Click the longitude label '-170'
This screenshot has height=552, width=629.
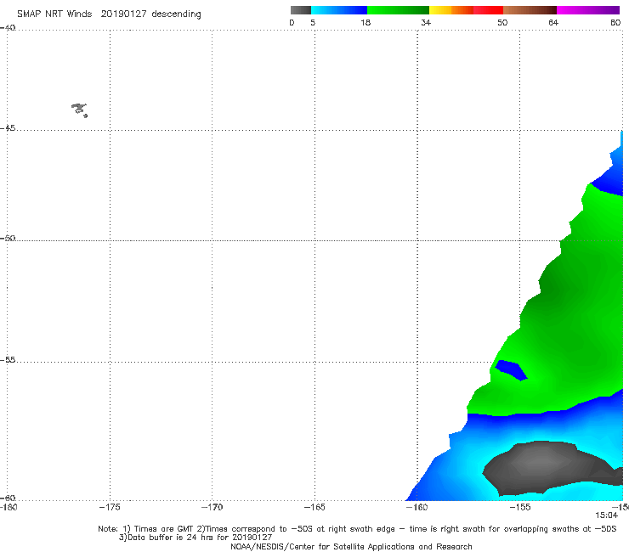click(212, 507)
